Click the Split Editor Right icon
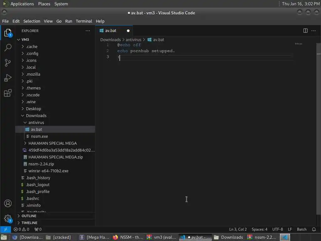The height and width of the screenshot is (241, 321). [x=305, y=31]
